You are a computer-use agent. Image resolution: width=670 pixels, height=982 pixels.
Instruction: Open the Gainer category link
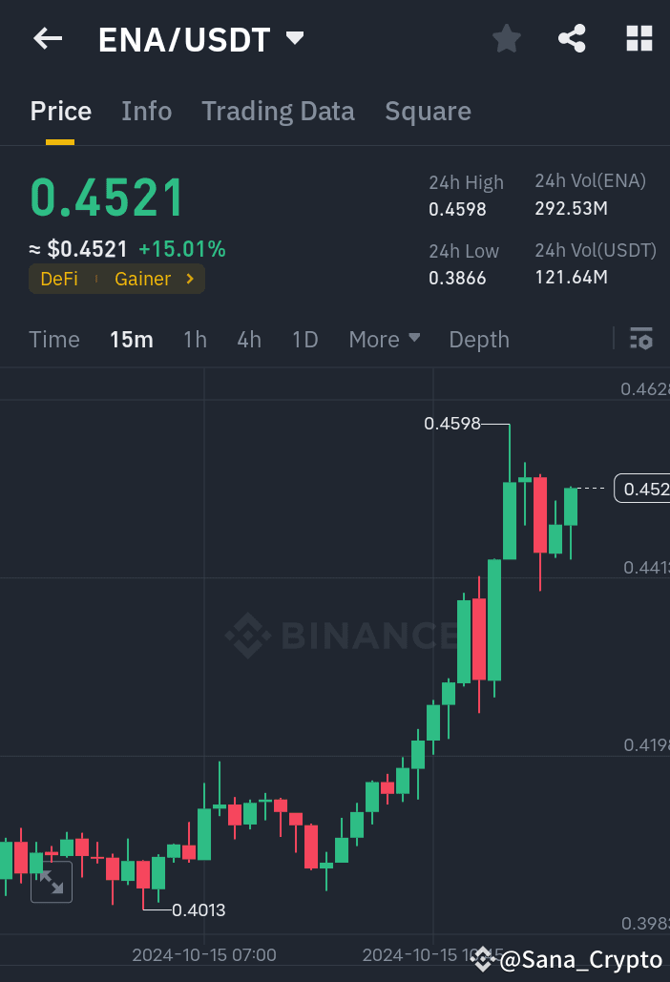(143, 280)
